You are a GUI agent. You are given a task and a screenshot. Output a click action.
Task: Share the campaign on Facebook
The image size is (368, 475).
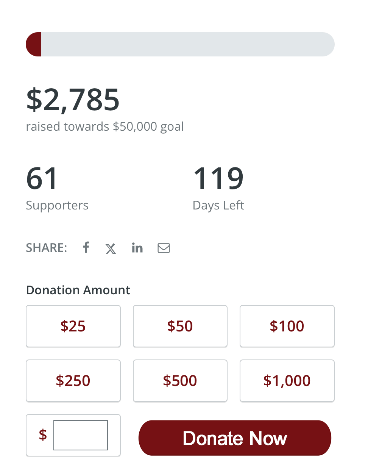[86, 248]
